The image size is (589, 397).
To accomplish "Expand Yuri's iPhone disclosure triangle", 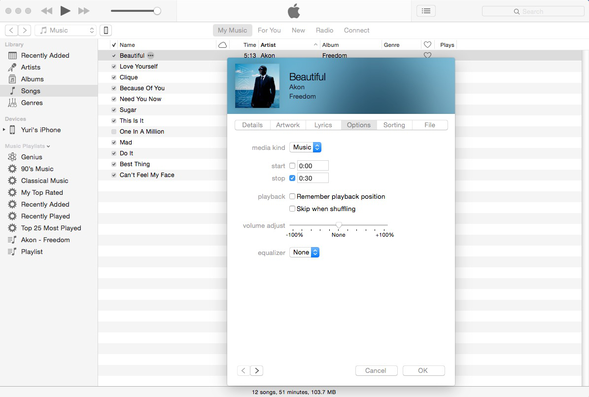I will [x=4, y=130].
